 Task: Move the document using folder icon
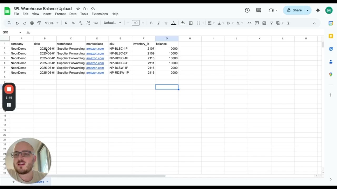pos(85,9)
